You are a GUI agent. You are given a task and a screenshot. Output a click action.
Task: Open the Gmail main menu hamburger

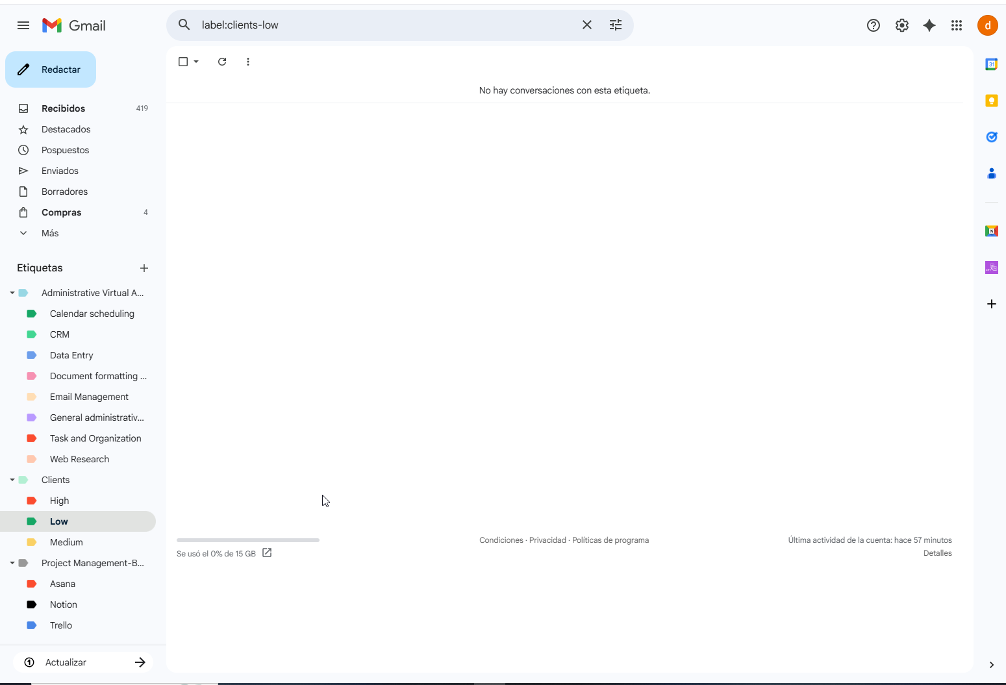[23, 25]
